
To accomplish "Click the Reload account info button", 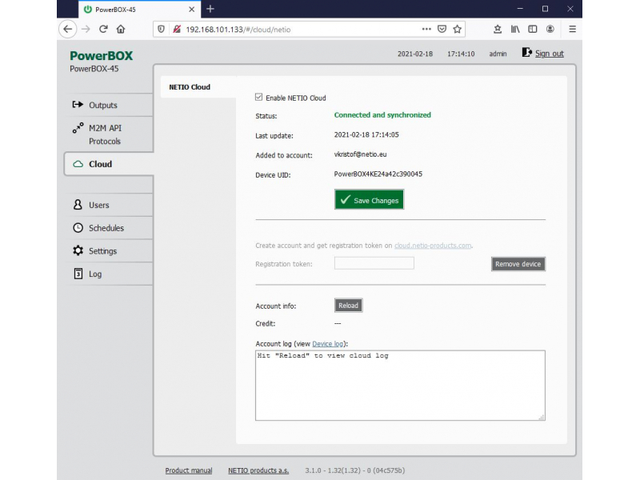I will coord(348,306).
